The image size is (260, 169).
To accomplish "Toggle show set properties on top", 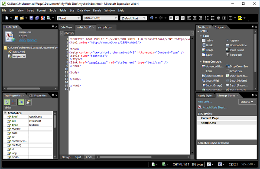I will pyautogui.click(x=21, y=102).
